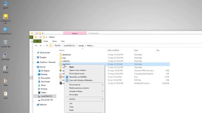Click the Chrome HTML document file icon
The width and height of the screenshot is (202, 113).
point(61,70)
